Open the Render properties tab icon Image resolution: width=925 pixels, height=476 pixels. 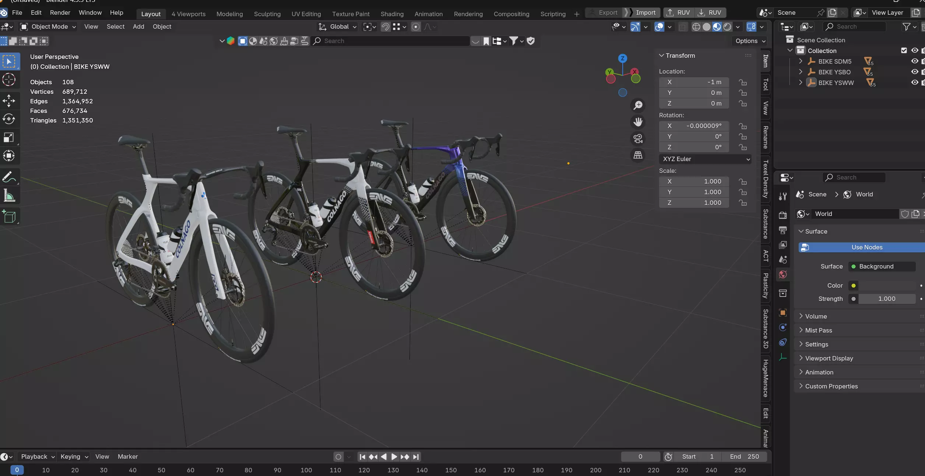(783, 215)
